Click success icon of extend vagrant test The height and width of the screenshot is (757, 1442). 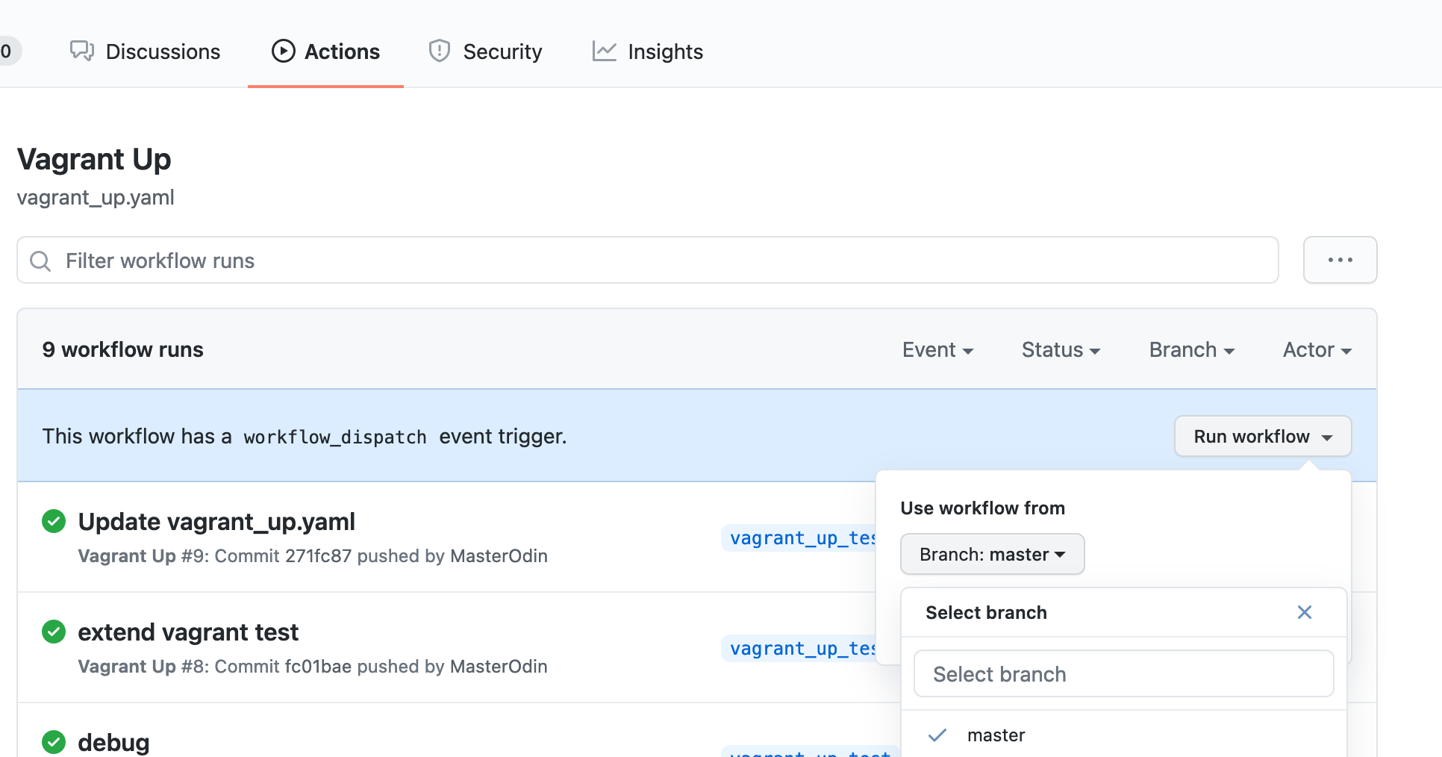pos(54,632)
